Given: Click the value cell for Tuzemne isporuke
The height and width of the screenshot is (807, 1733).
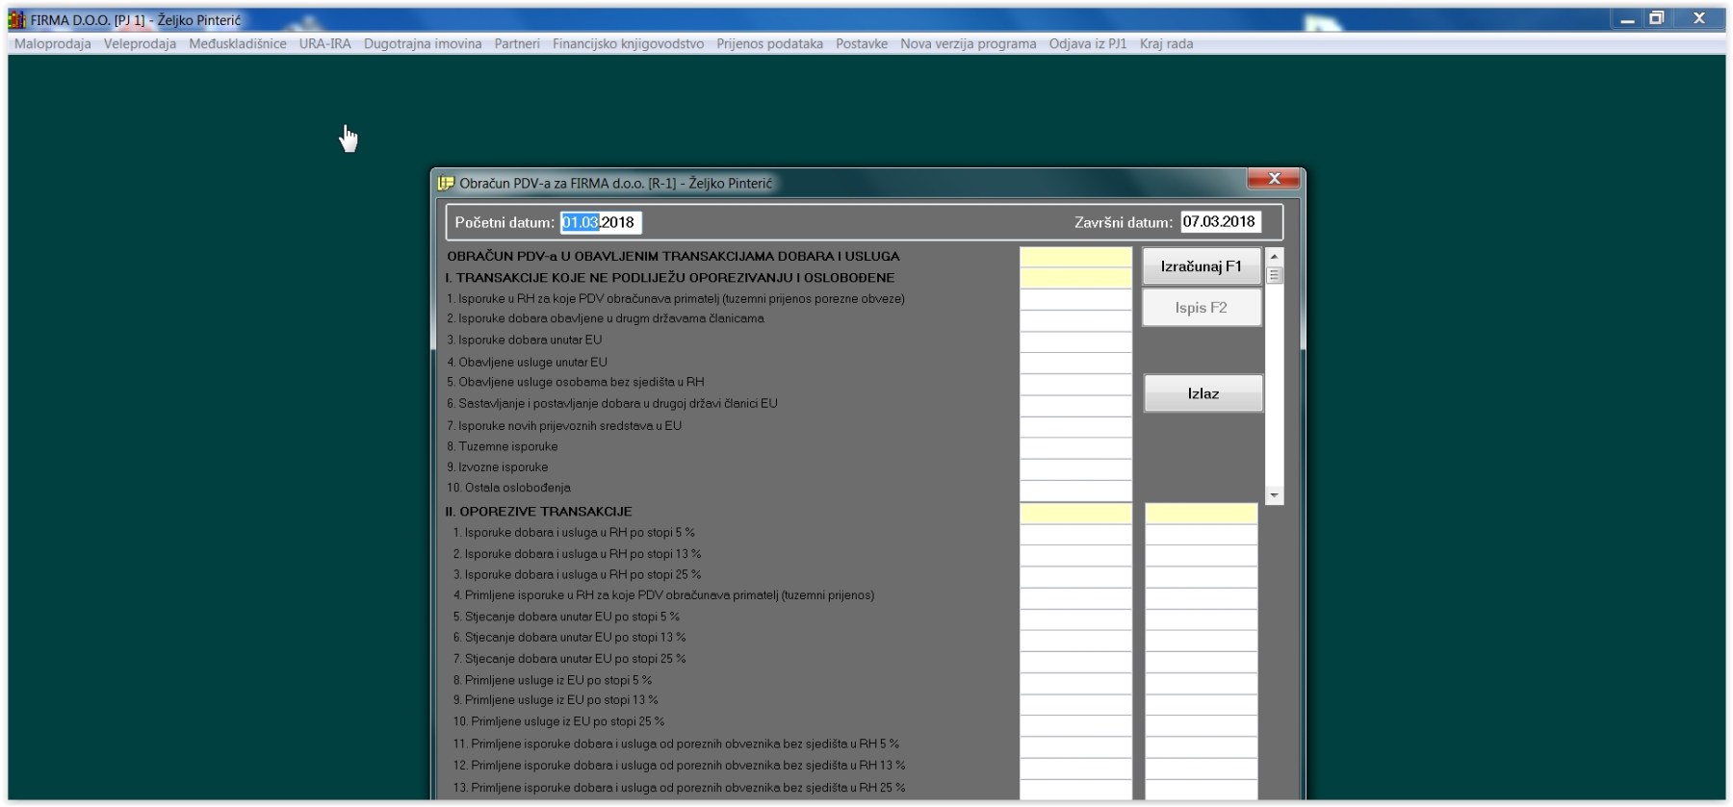Looking at the screenshot, I should (1075, 447).
